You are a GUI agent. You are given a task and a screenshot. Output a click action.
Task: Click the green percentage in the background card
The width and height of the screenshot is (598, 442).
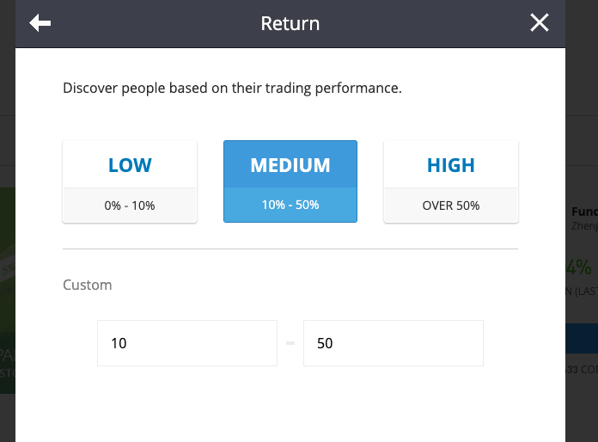[x=579, y=266]
